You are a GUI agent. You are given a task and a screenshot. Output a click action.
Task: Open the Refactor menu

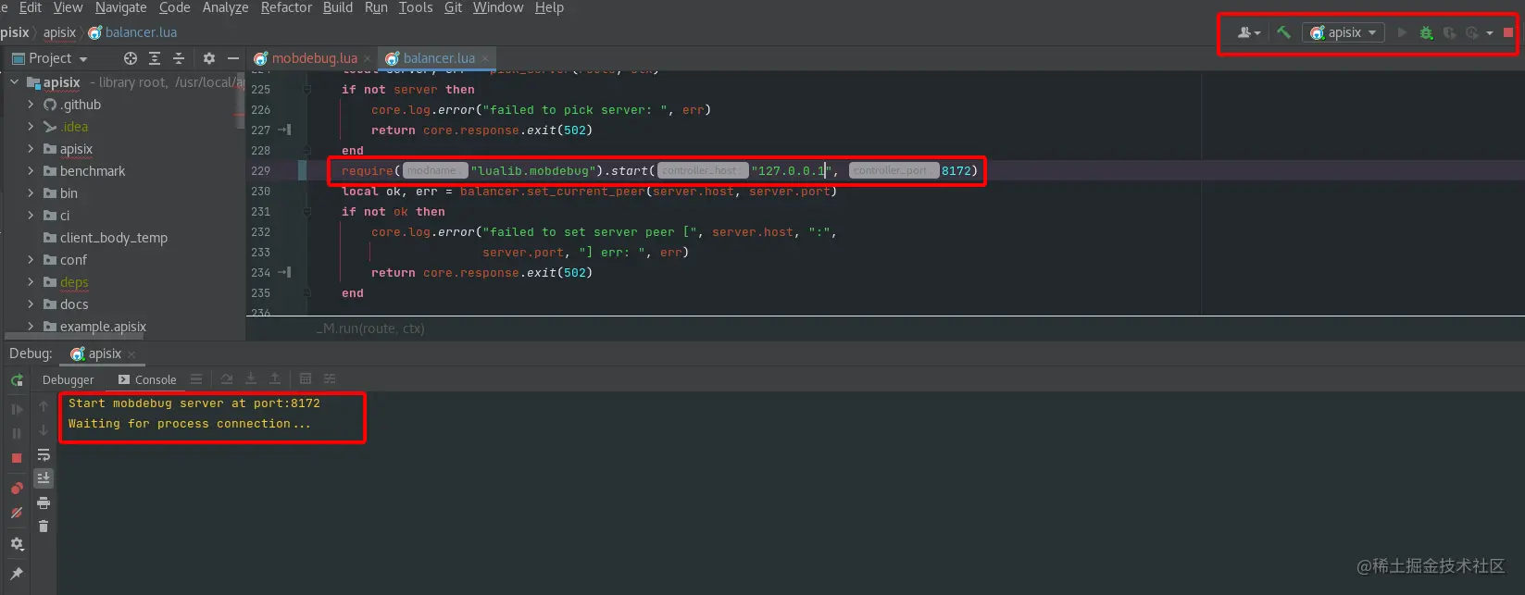tap(286, 7)
